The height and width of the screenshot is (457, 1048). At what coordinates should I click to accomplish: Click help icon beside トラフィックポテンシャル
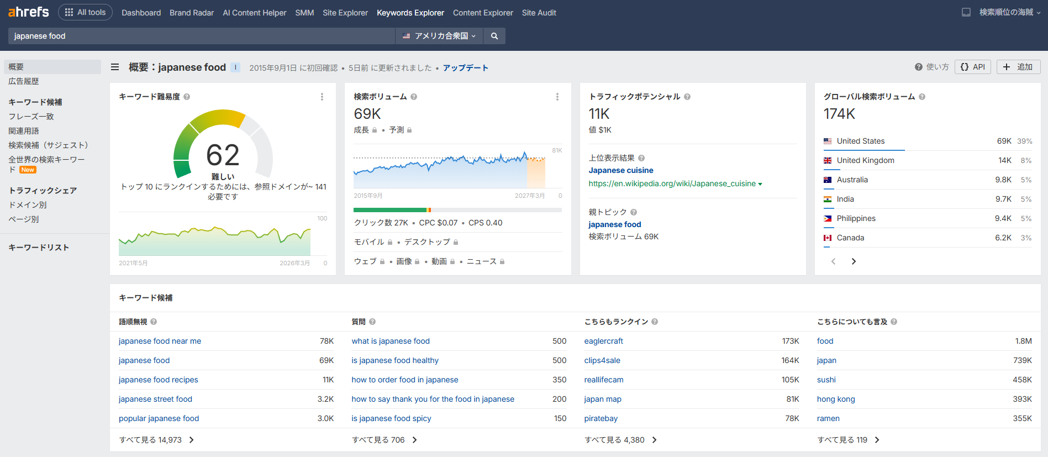pyautogui.click(x=687, y=97)
